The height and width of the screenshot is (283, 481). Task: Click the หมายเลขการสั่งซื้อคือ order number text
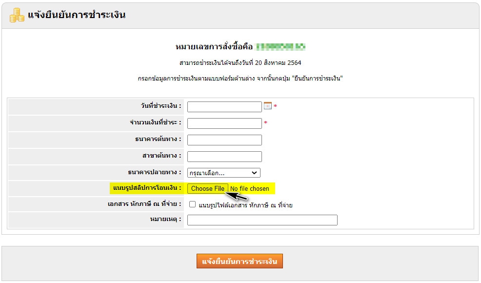point(214,47)
